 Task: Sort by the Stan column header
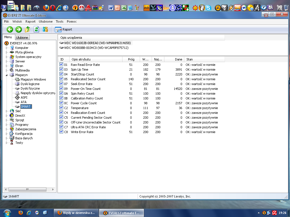204,59
